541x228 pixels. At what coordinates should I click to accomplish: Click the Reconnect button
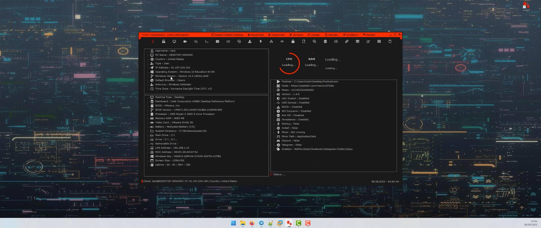[256, 35]
